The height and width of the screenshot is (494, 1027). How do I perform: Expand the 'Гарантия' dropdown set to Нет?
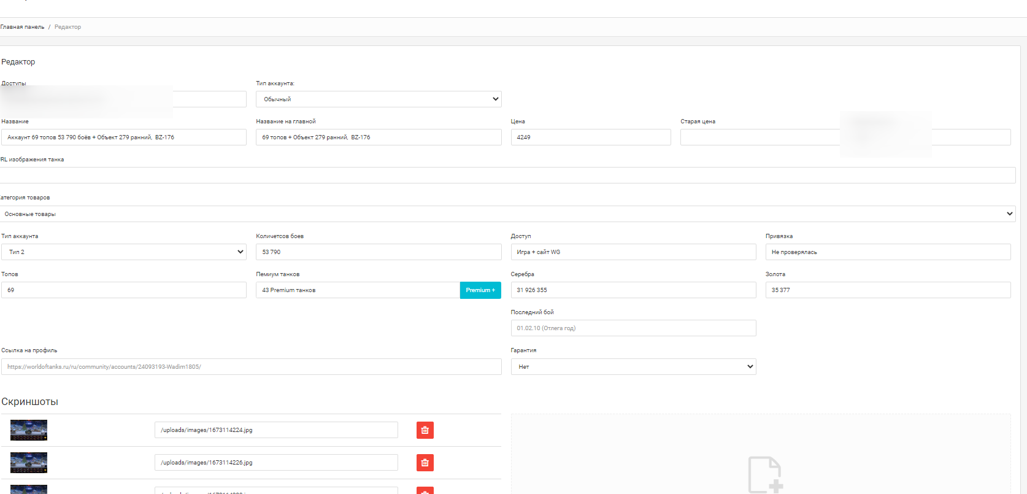(633, 367)
